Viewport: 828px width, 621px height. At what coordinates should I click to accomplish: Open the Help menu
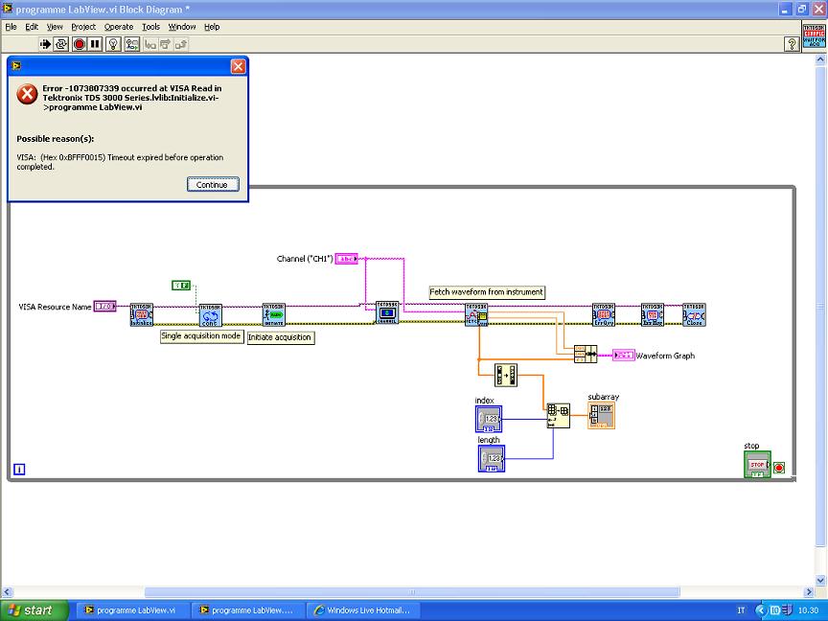click(x=212, y=27)
